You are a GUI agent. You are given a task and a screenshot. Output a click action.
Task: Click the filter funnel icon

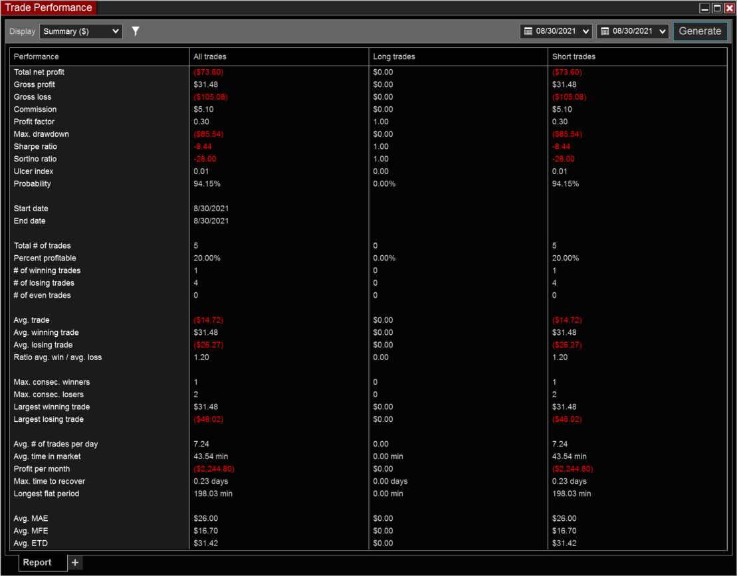click(x=136, y=31)
